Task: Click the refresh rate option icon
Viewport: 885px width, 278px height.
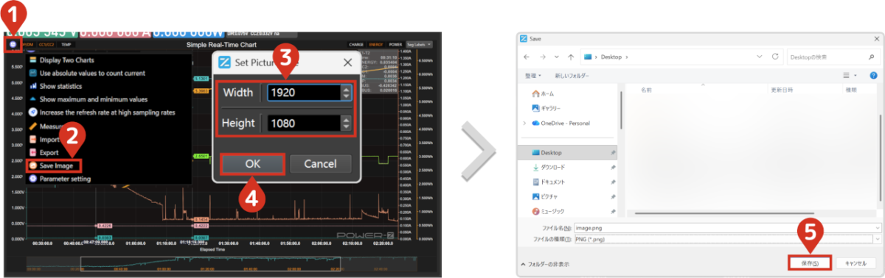Action: click(x=32, y=113)
